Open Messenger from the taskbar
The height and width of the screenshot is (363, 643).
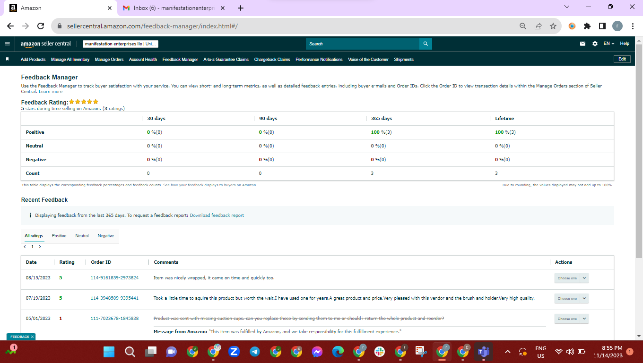(x=317, y=352)
